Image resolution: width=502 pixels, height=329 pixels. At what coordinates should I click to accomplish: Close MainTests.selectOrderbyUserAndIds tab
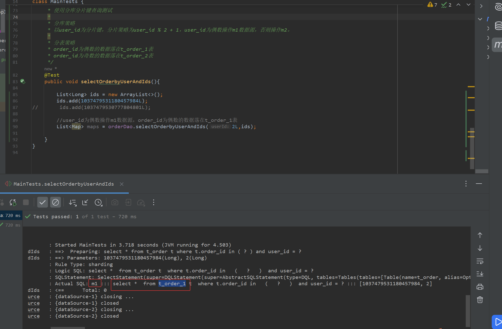(x=122, y=184)
